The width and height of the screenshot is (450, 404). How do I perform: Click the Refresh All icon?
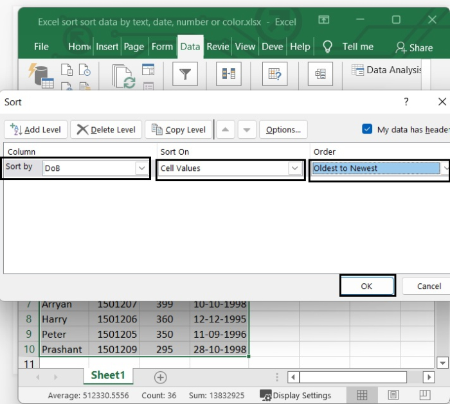click(x=124, y=76)
